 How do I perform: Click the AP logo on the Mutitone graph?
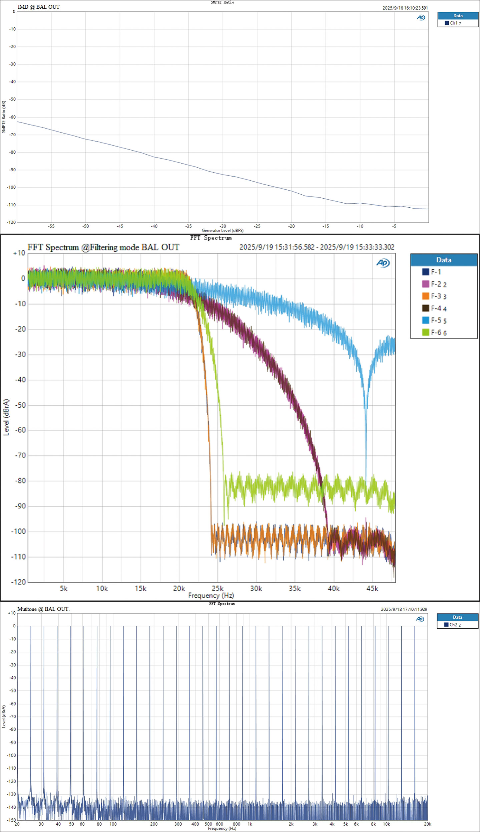click(420, 619)
